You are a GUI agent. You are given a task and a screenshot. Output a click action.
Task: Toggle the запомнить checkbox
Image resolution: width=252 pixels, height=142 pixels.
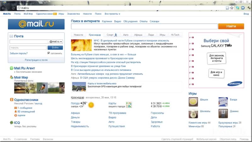[x=49, y=53]
